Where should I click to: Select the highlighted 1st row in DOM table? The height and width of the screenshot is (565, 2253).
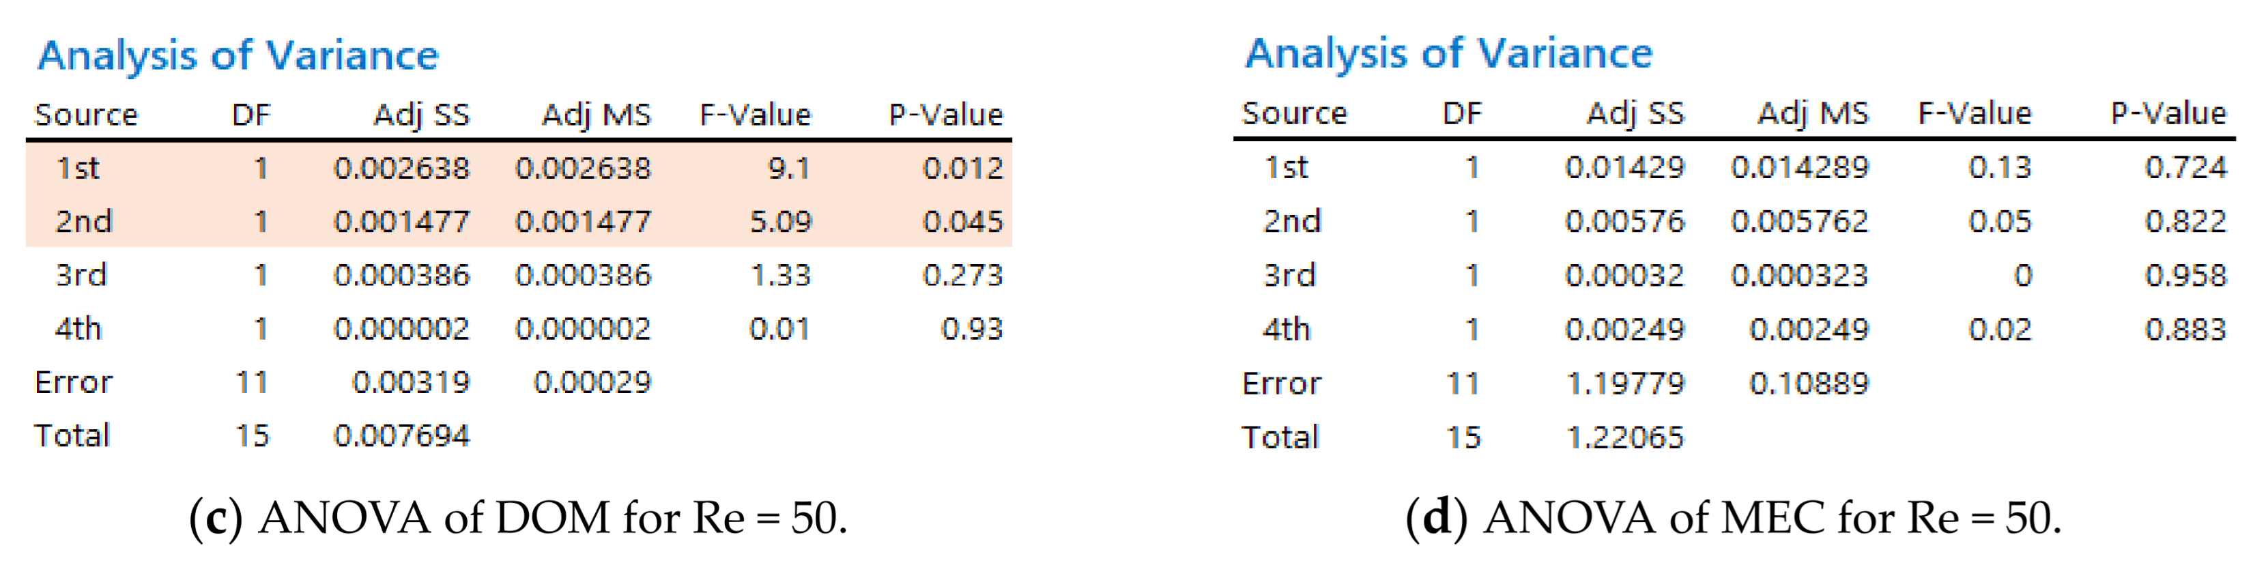518,168
